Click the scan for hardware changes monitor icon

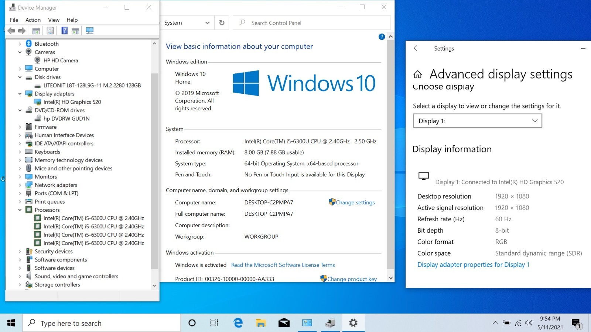coord(90,31)
